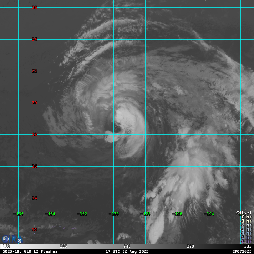The image size is (254, 254).
Task: Click the -1 hr legend entry
Action: [245, 221]
